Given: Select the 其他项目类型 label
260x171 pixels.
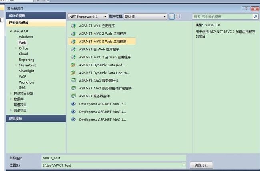Looking at the screenshot, I should tap(23, 93).
